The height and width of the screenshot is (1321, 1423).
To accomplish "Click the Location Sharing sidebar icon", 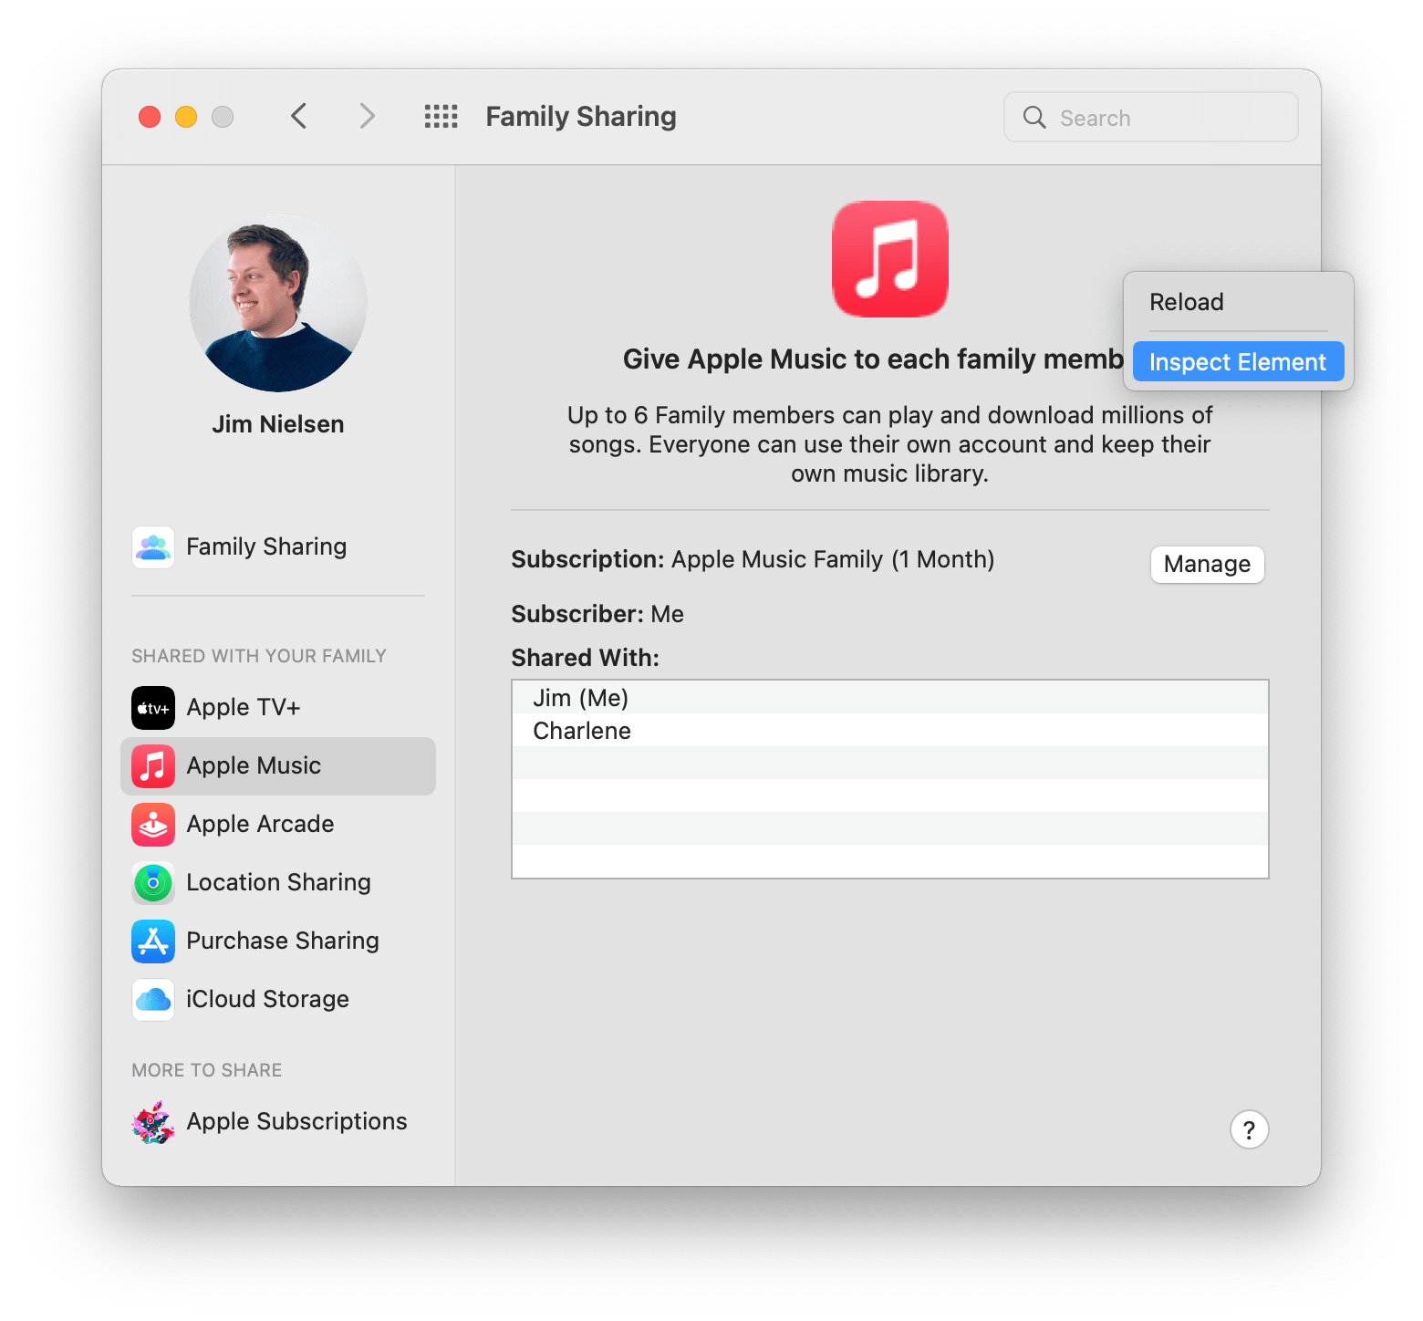I will (x=153, y=883).
